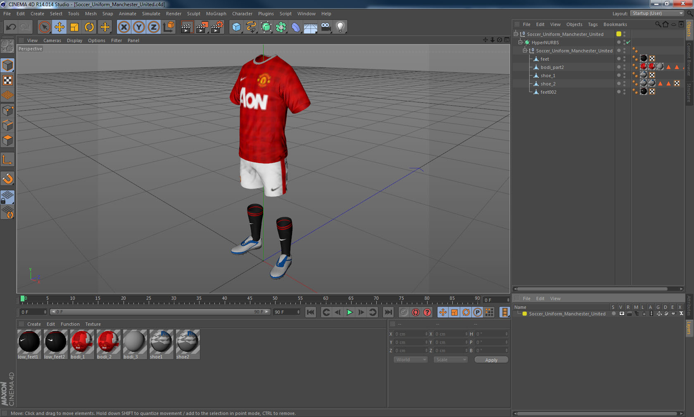Screen dimensions: 694x417
Task: Render the active view
Action: point(187,27)
